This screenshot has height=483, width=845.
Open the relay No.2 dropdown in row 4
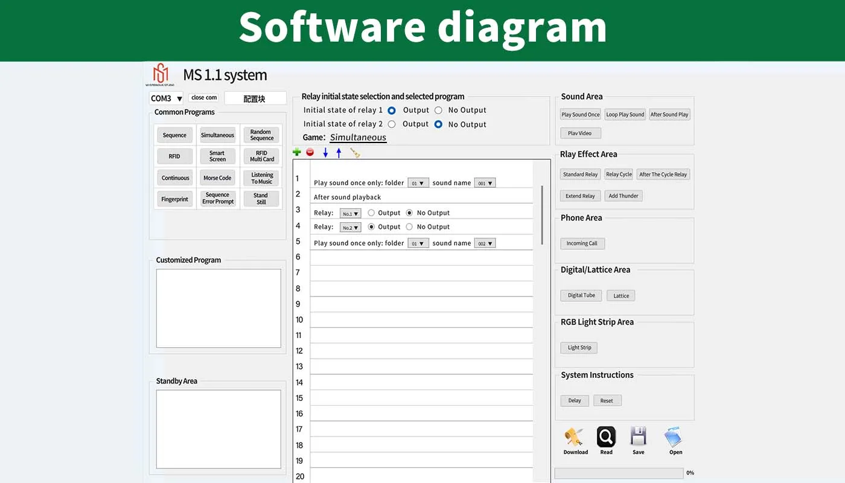[350, 228]
